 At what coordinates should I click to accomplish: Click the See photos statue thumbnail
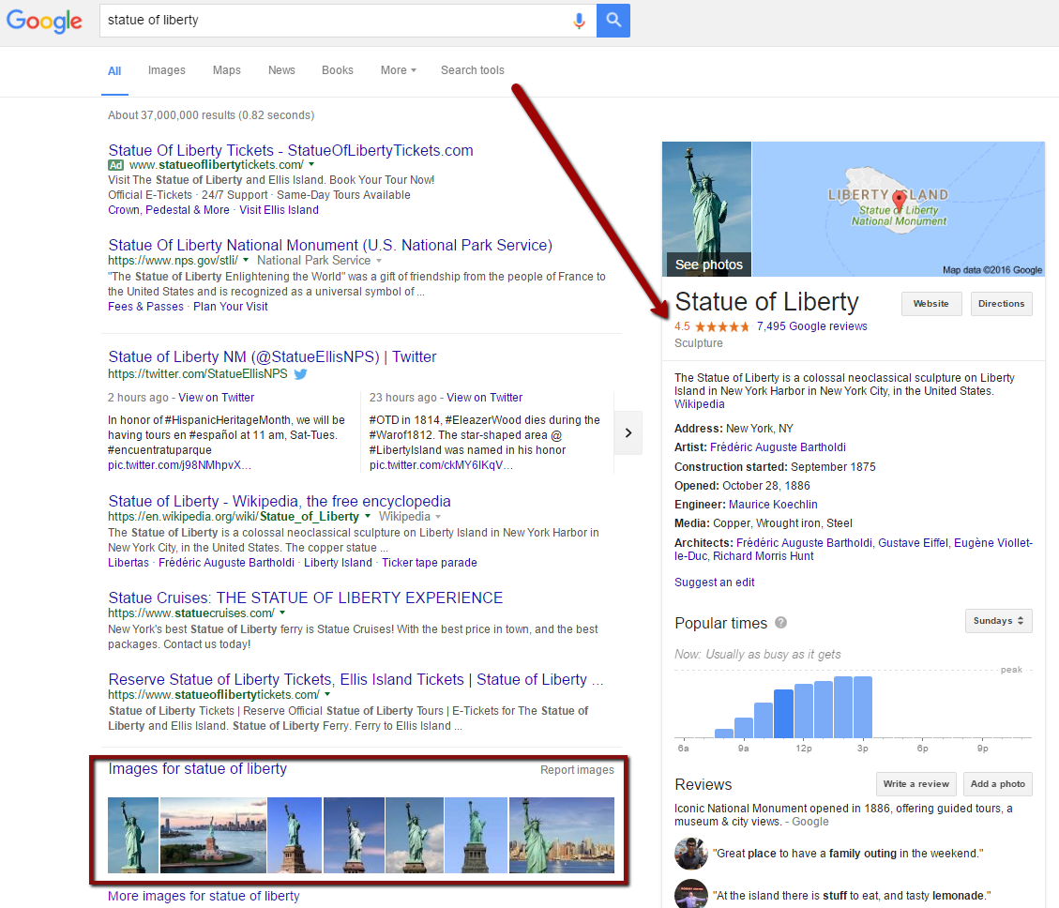[x=707, y=209]
